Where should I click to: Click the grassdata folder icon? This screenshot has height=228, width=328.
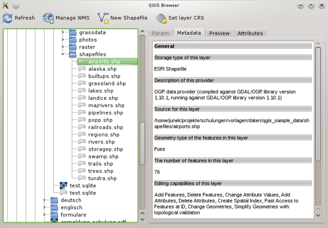72,33
